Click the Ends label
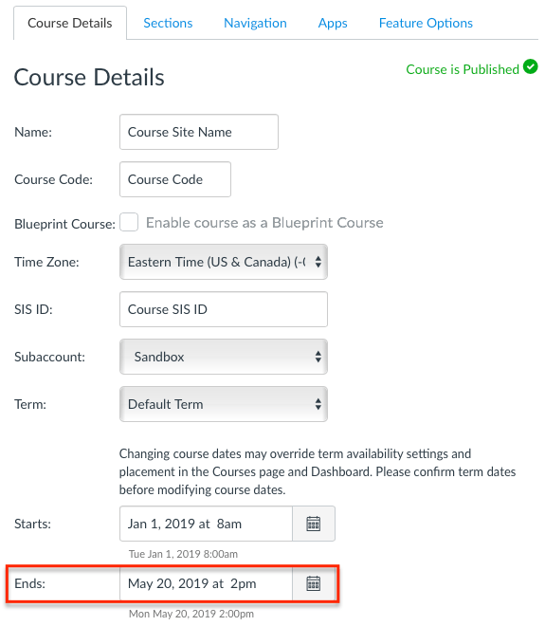 (30, 583)
